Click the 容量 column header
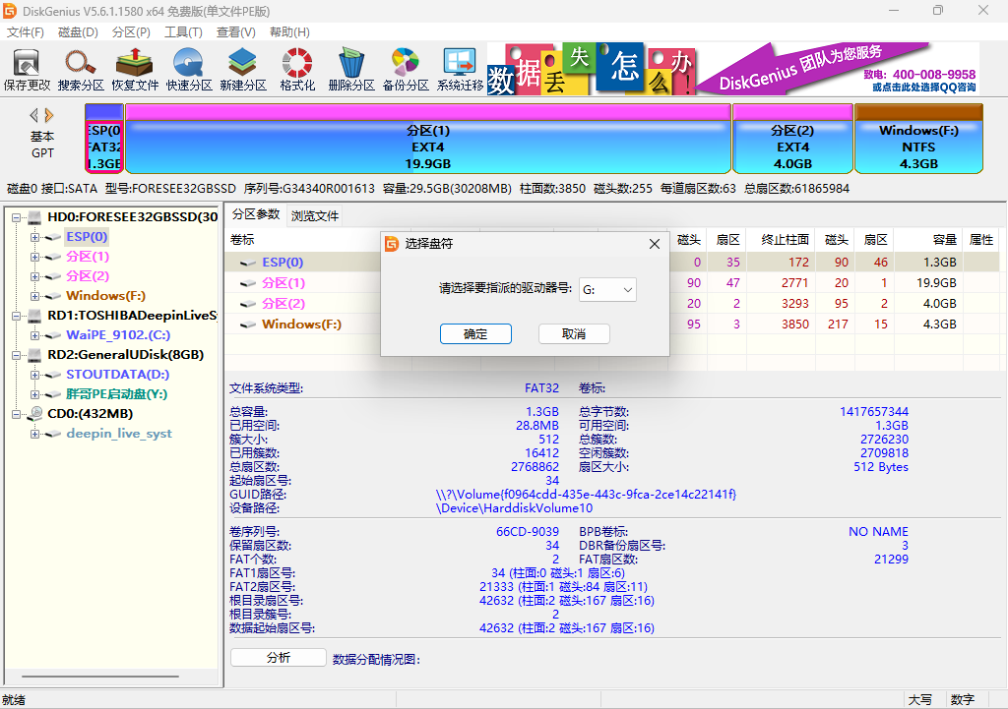This screenshot has height=709, width=1008. [929, 240]
